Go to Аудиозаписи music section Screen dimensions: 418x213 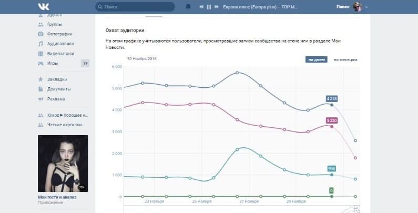click(x=60, y=44)
